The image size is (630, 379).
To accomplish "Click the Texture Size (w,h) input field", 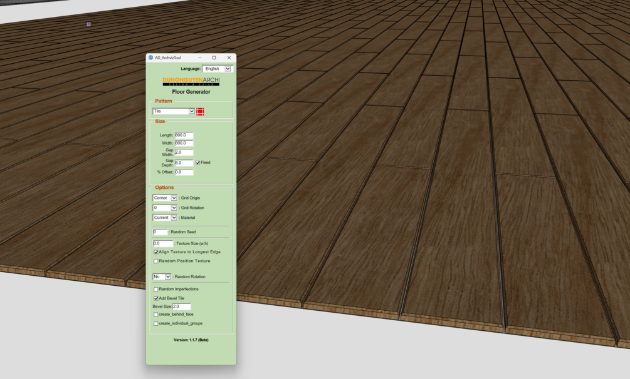I will pyautogui.click(x=163, y=243).
